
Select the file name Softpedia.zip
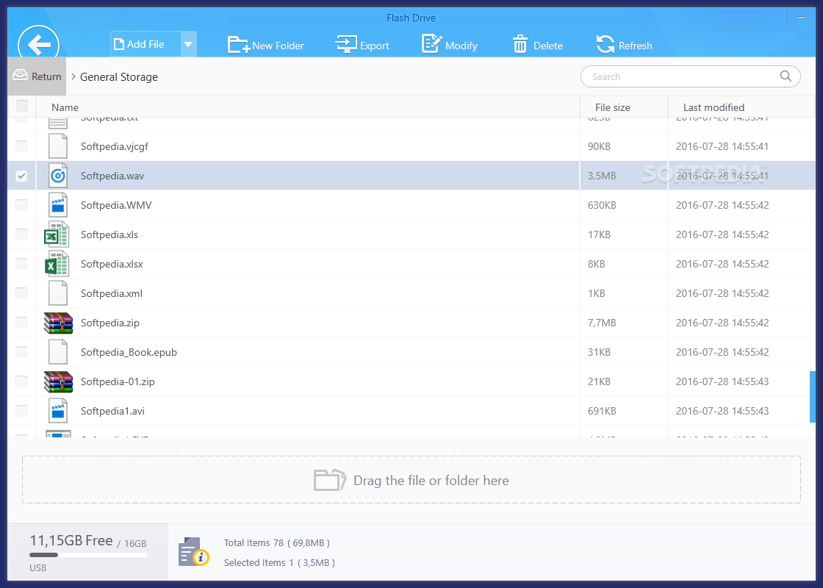pyautogui.click(x=110, y=323)
